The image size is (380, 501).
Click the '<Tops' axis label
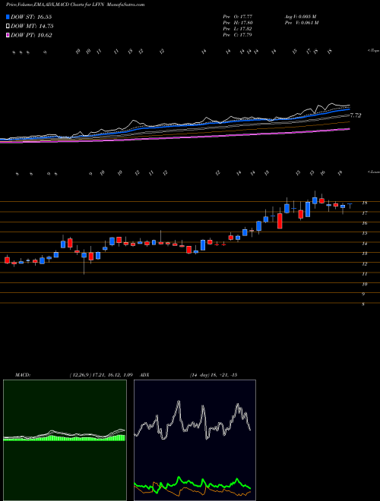coord(373,51)
